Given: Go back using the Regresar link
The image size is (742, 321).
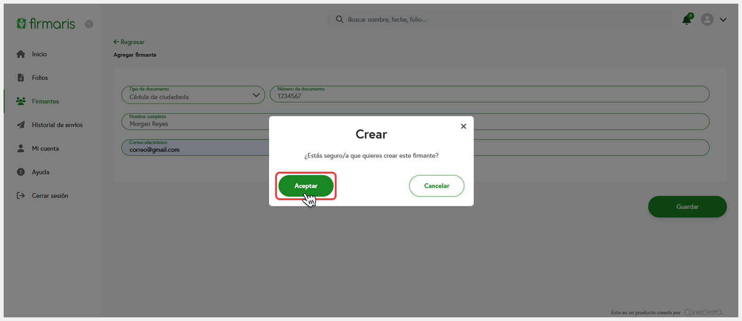Looking at the screenshot, I should 129,42.
